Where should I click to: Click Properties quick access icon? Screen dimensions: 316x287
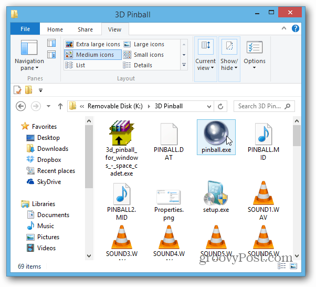tap(17, 90)
